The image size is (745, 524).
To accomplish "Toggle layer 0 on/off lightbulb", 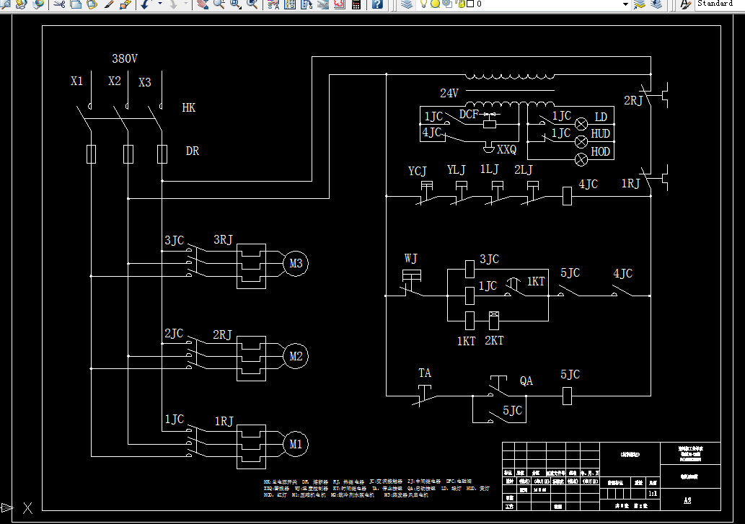I will (424, 4).
